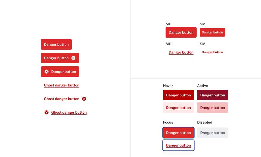Open the Ghost danger button with leading icon
The height and width of the screenshot is (157, 261).
pyautogui.click(x=69, y=112)
